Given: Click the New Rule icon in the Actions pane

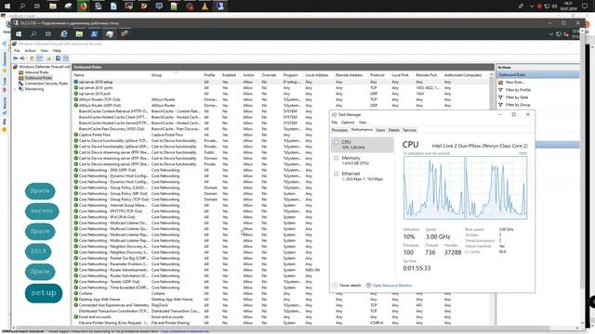Looking at the screenshot, I should coord(500,83).
